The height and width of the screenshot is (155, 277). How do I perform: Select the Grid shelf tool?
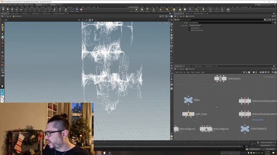[21, 10]
